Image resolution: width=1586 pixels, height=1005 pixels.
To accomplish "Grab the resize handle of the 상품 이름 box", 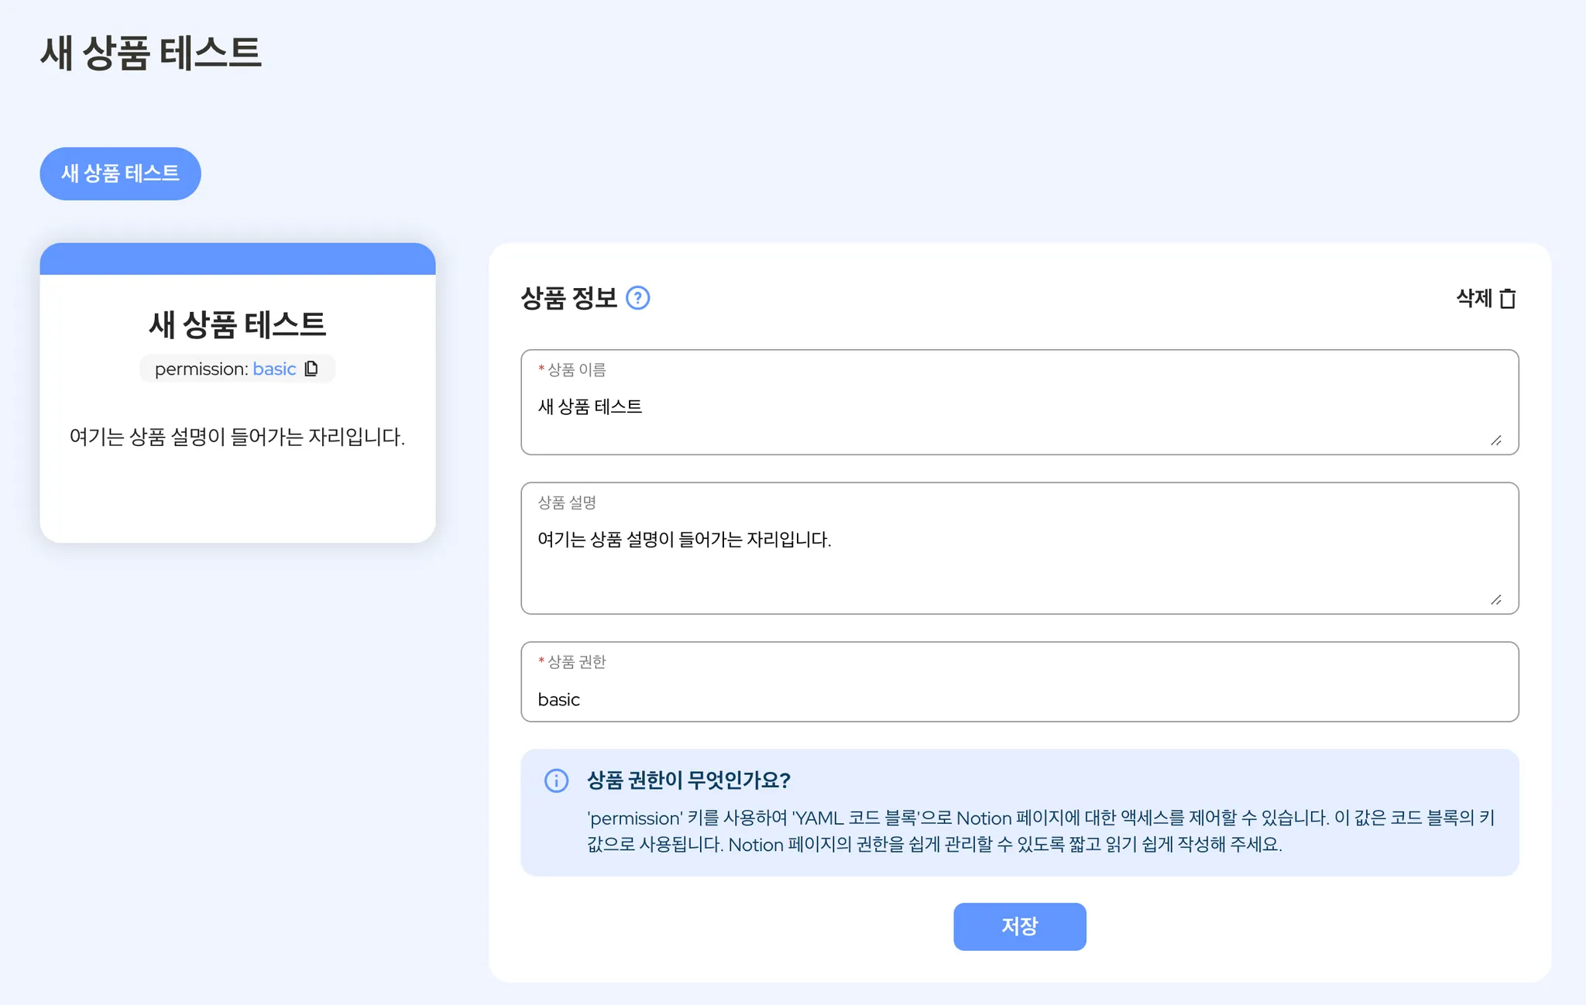I will tap(1496, 441).
